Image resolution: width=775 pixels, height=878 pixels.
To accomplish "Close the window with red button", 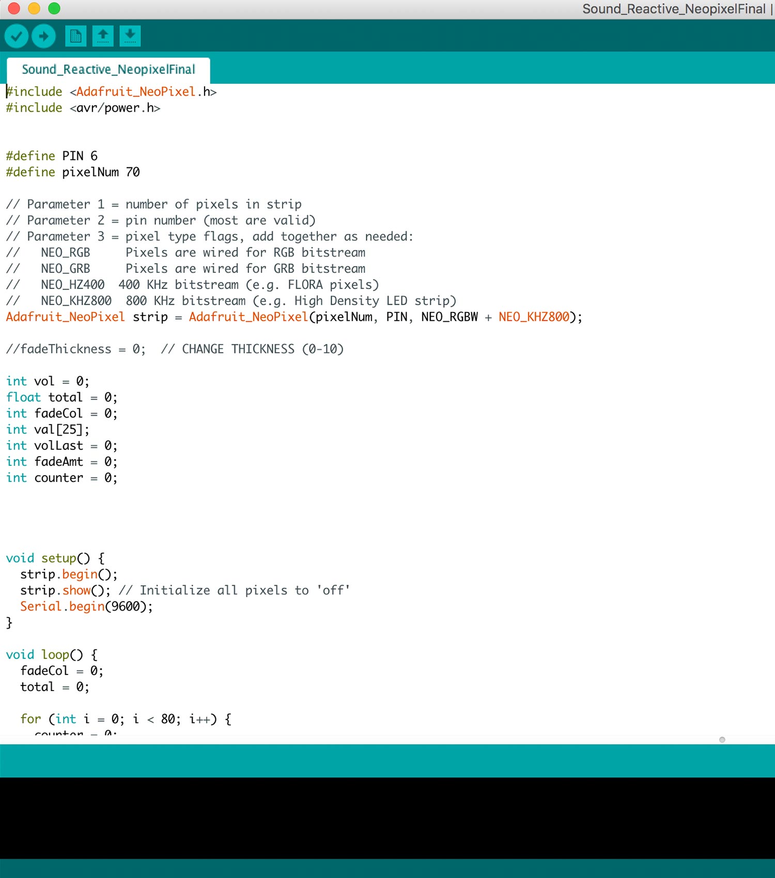I will (x=13, y=8).
